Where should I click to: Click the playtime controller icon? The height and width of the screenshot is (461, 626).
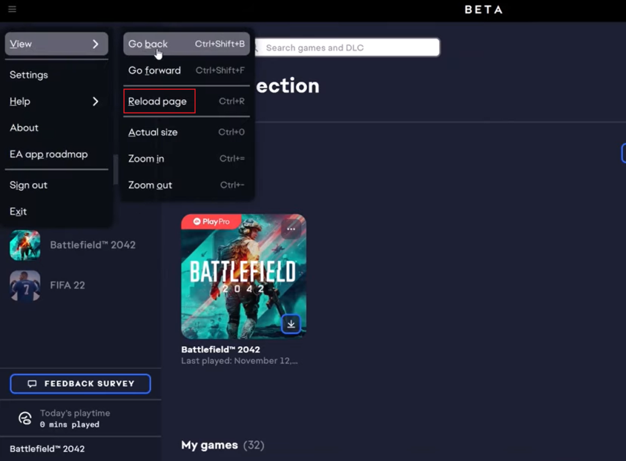(25, 418)
